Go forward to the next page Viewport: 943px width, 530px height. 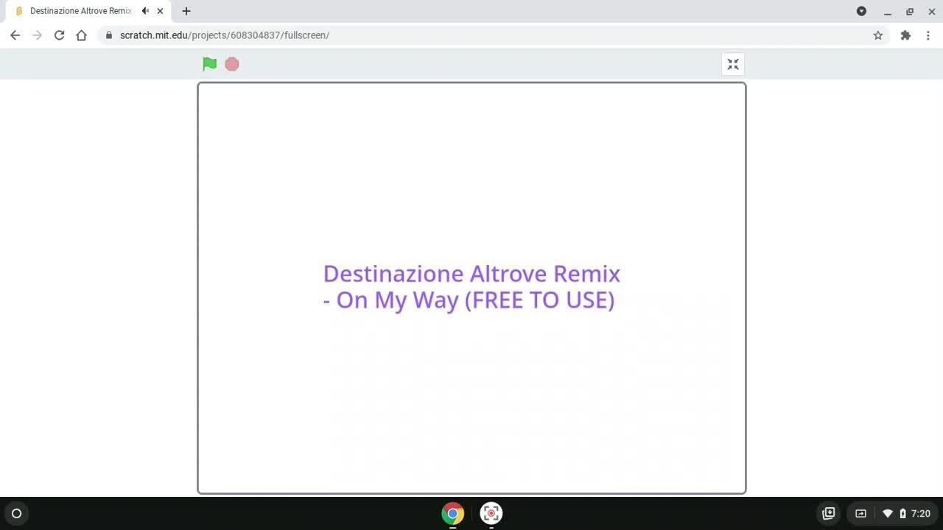tap(37, 35)
